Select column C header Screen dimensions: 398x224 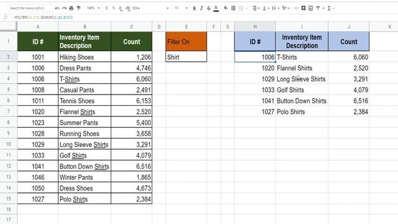tap(131, 27)
